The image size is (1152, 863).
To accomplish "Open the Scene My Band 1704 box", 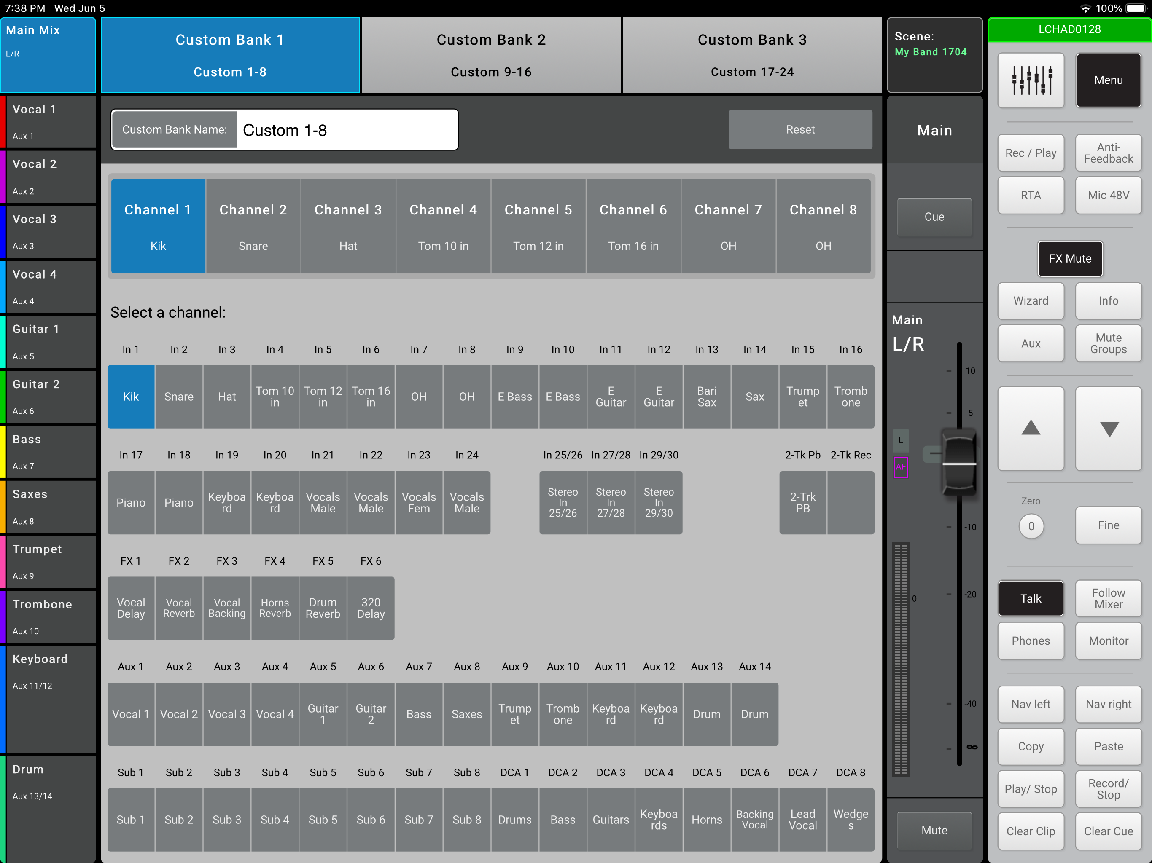I will click(x=934, y=55).
